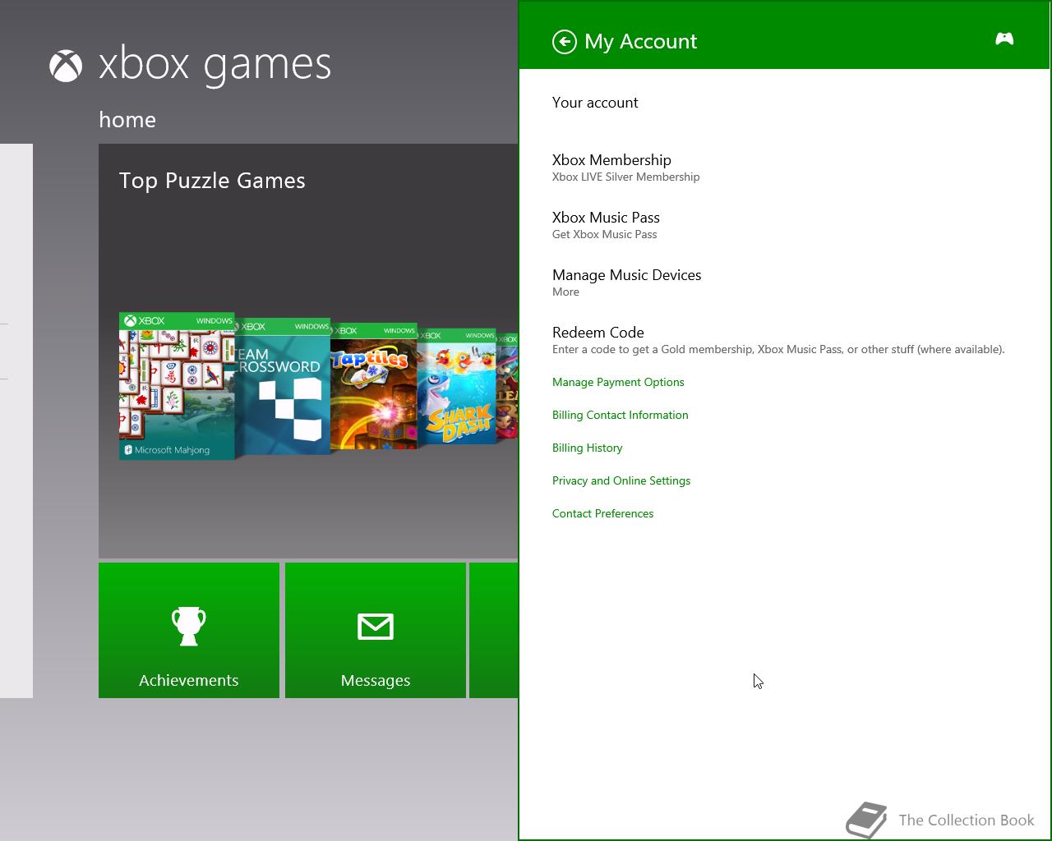Click the Your account heading
The height and width of the screenshot is (841, 1052).
[595, 103]
